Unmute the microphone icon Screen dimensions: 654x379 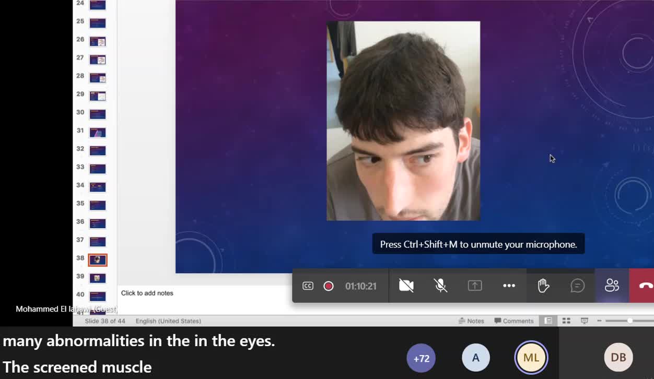pos(440,286)
